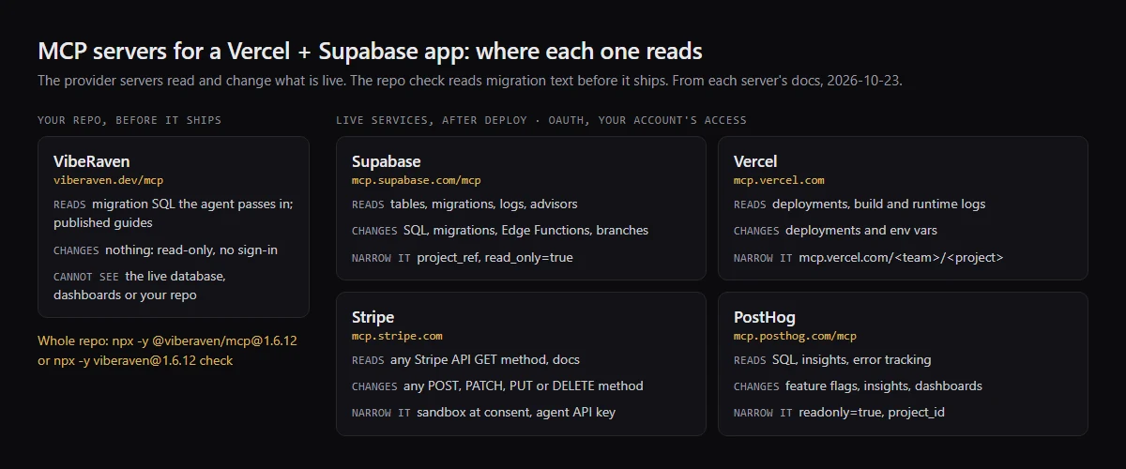
Task: Open the mcp.posthog.com/mcp link
Action: pos(795,336)
